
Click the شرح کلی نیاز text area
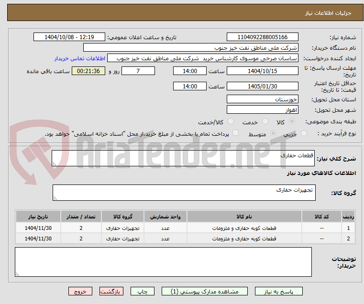183,158
